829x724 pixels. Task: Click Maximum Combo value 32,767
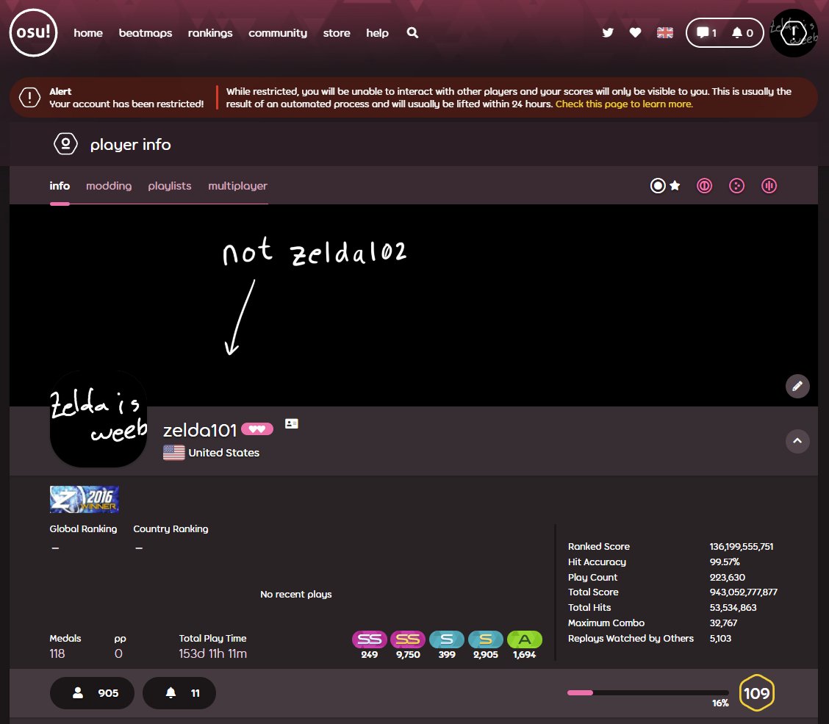[723, 623]
